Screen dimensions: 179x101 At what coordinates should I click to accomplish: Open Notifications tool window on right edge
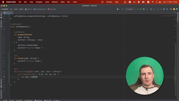178,17
